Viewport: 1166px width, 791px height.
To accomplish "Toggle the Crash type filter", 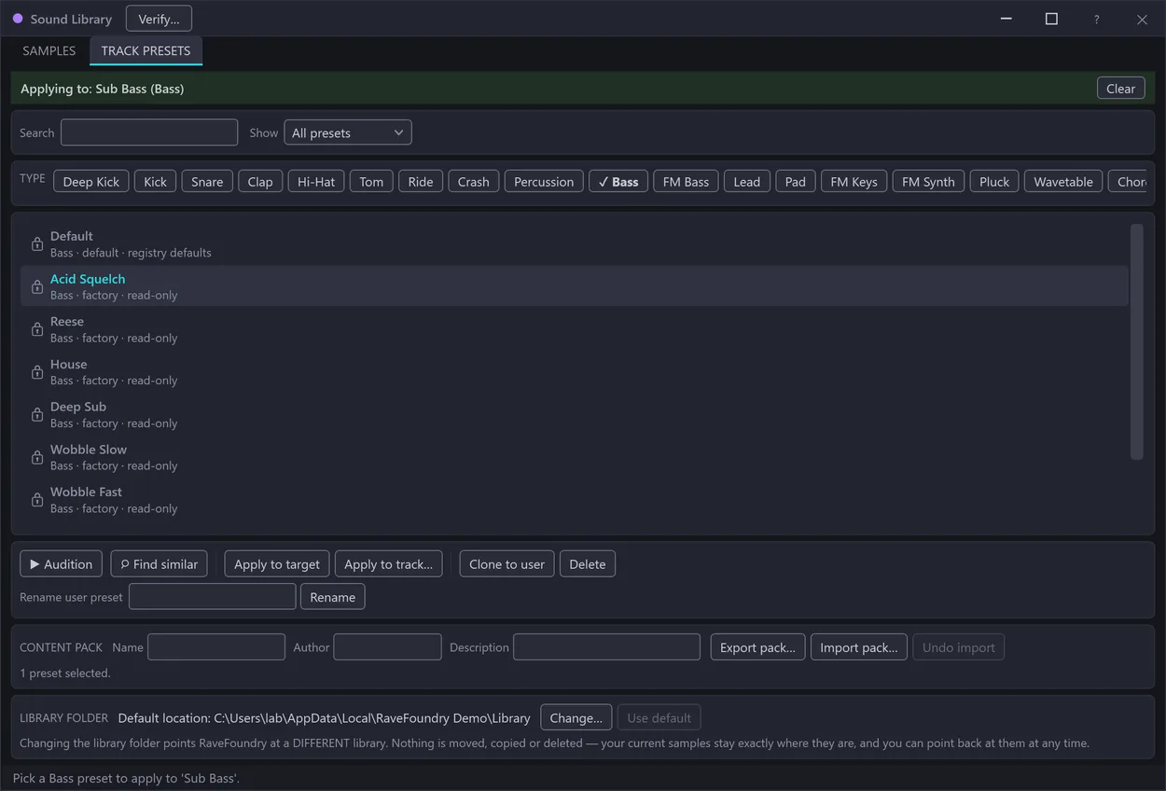I will pyautogui.click(x=474, y=181).
